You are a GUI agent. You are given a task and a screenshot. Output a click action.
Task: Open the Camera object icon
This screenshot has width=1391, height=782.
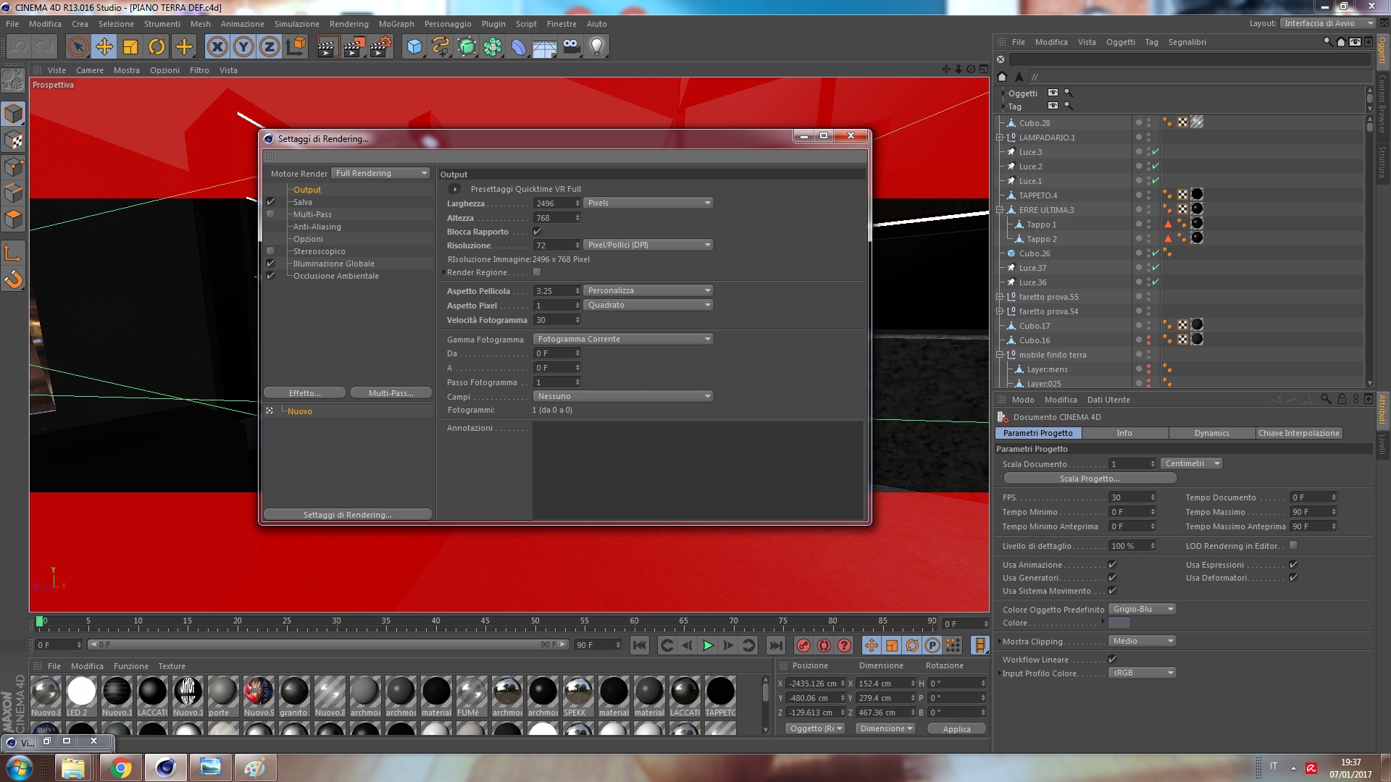pyautogui.click(x=572, y=47)
